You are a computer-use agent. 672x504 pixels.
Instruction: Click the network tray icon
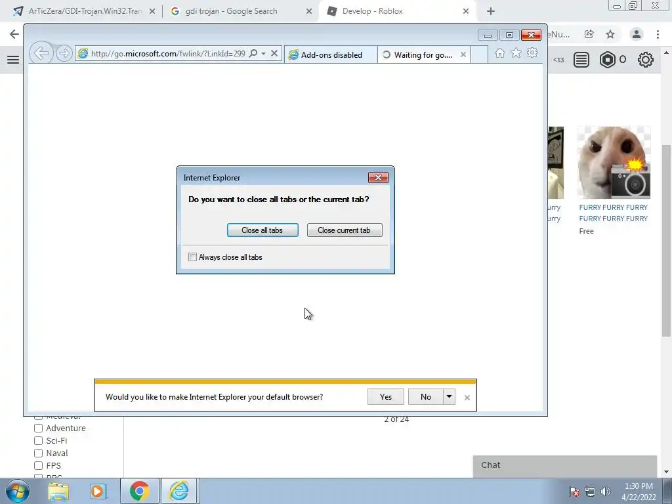(x=590, y=492)
